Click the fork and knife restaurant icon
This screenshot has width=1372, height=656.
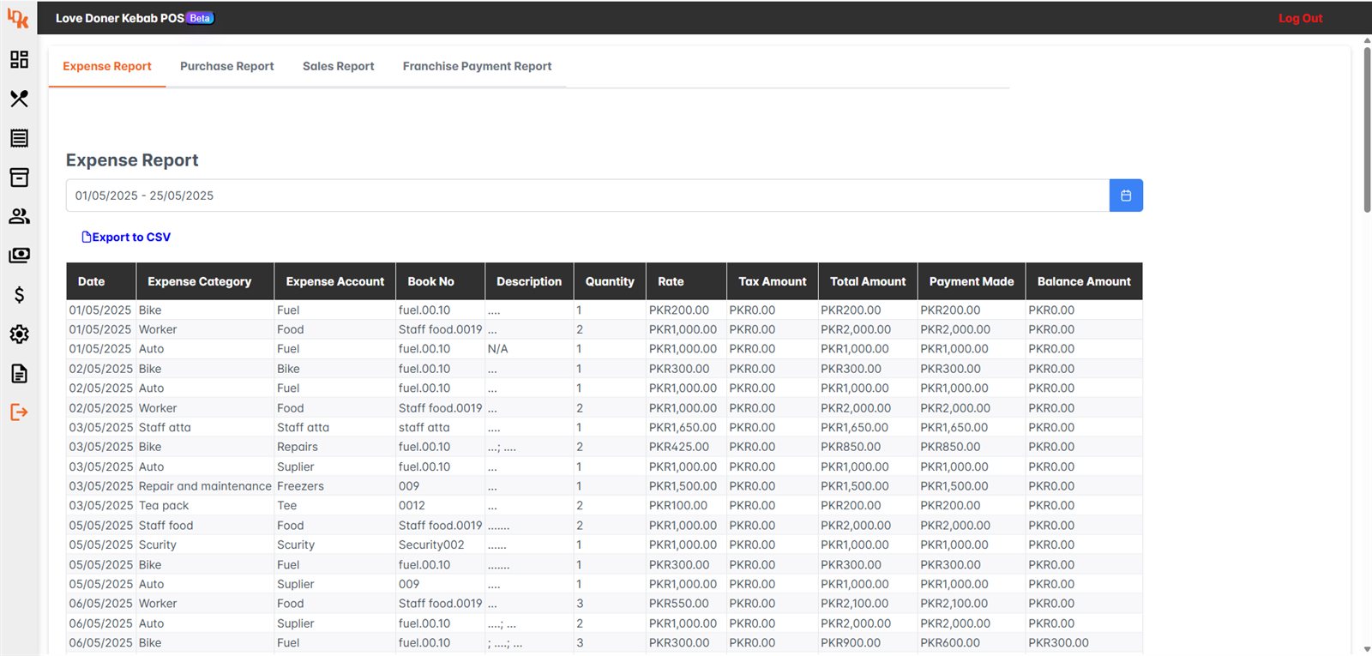(19, 99)
